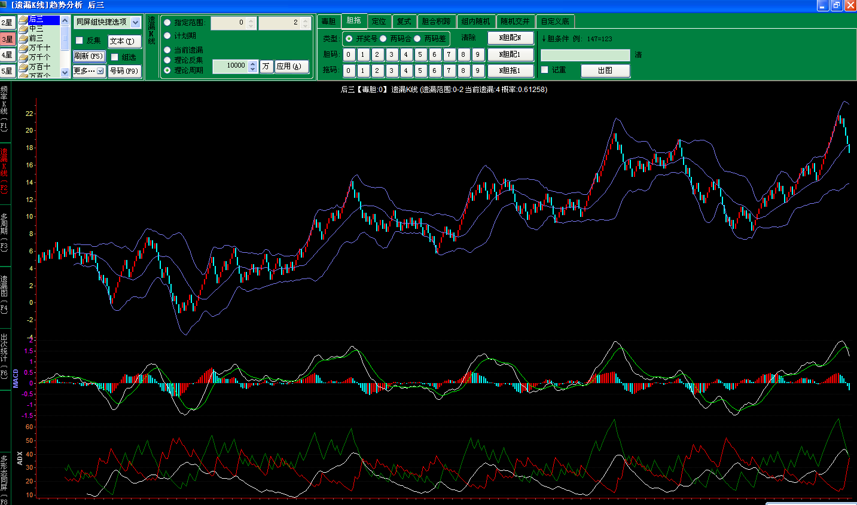Select the 当前遗漏 radio button
This screenshot has width=857, height=505.
(167, 50)
